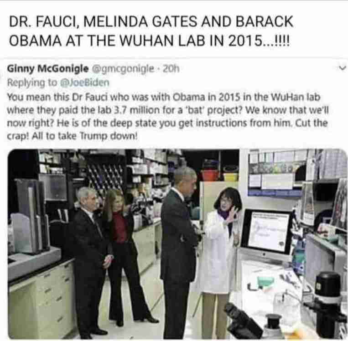Click the @gmcgonigle handle

coord(123,69)
